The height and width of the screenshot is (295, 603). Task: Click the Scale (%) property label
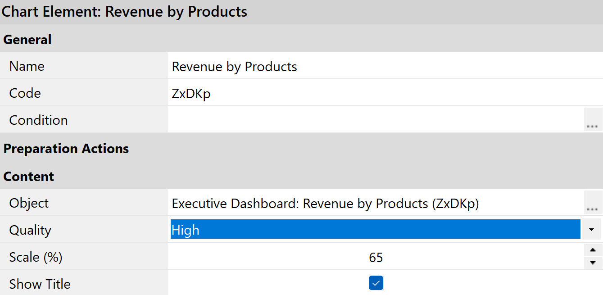[36, 257]
